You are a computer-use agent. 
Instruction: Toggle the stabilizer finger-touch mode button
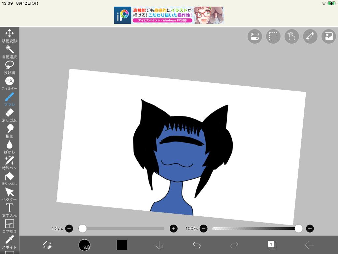tap(291, 36)
